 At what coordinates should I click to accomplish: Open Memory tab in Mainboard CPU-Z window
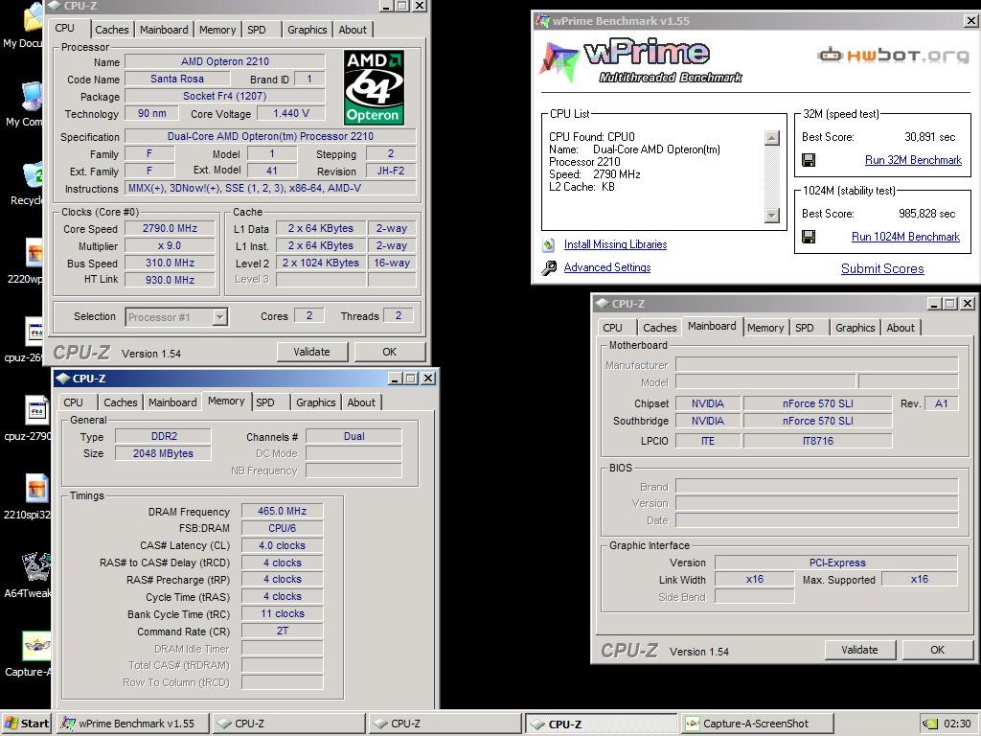click(x=765, y=328)
